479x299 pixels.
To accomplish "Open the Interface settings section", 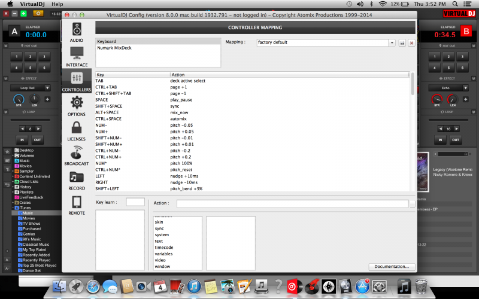I will [x=77, y=56].
